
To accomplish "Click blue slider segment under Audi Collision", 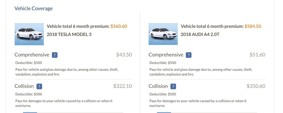I will tap(164, 112).
